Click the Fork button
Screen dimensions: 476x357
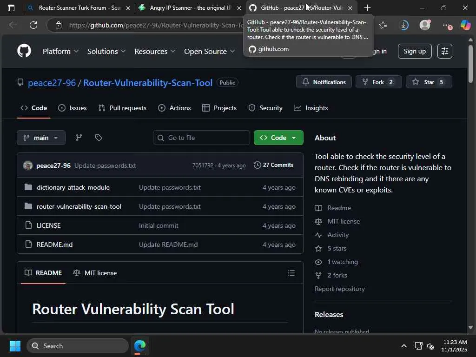click(378, 82)
